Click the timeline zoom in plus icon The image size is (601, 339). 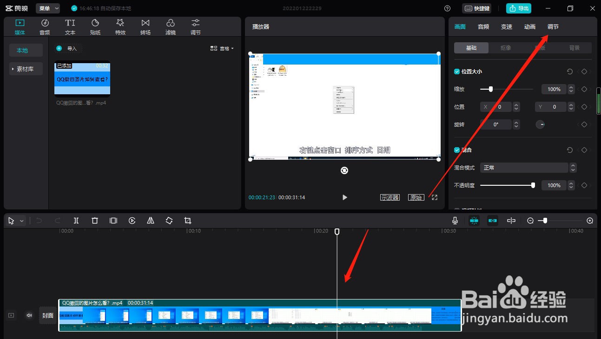590,221
